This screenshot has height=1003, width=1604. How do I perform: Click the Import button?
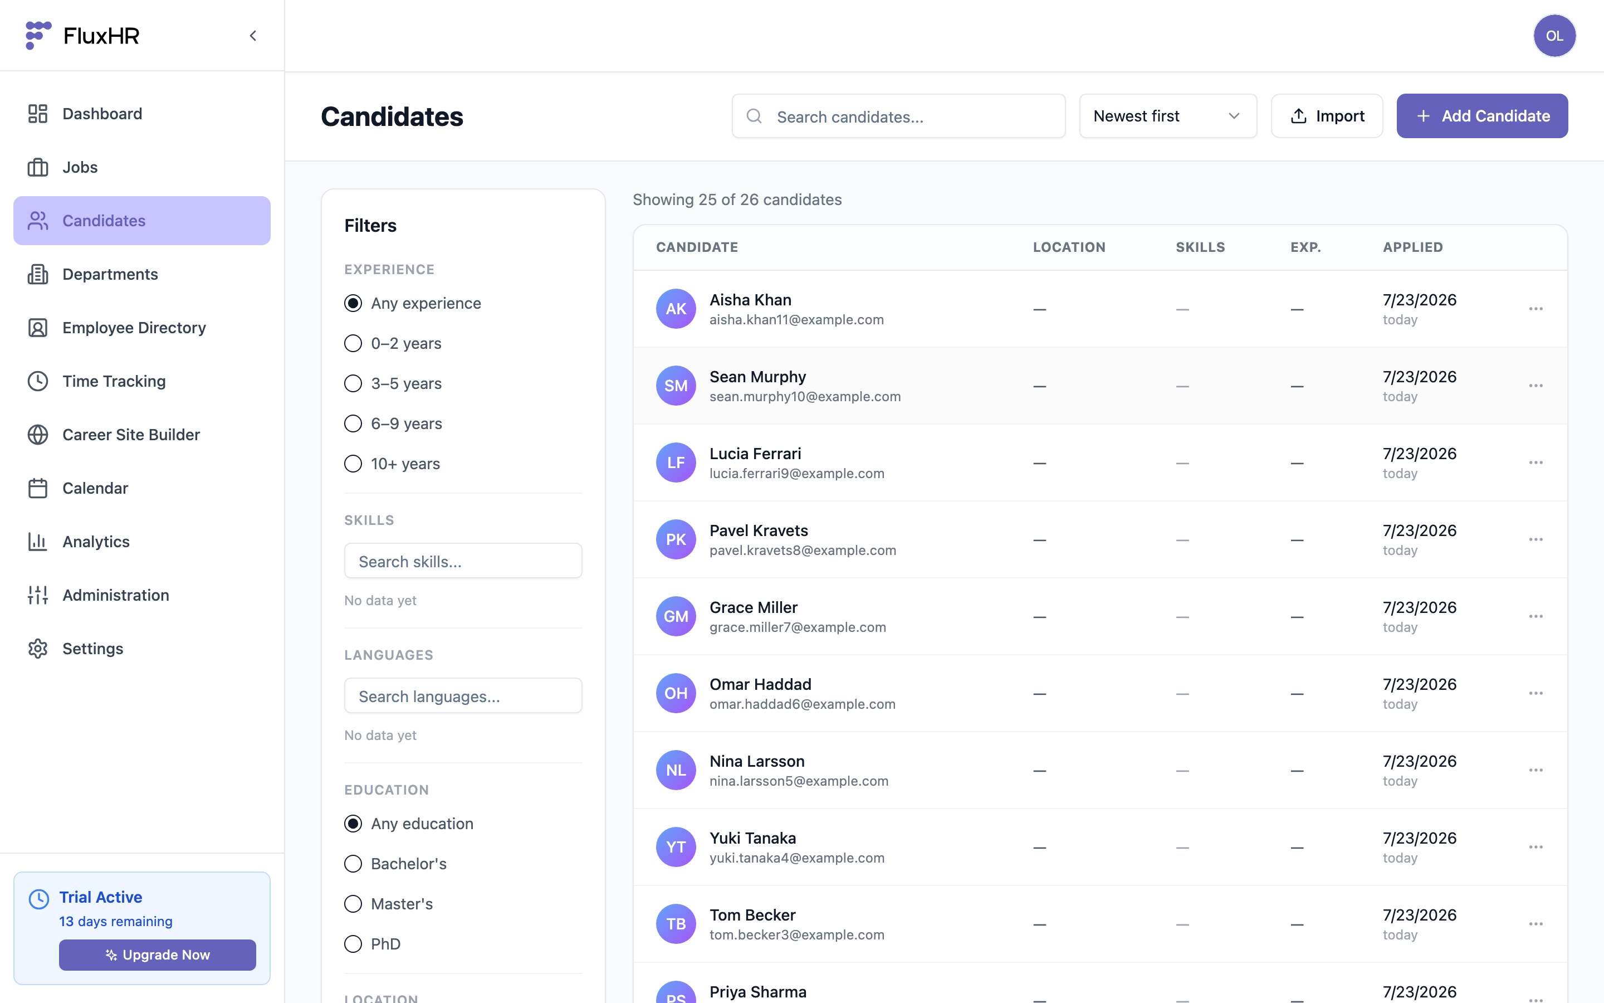(x=1327, y=116)
